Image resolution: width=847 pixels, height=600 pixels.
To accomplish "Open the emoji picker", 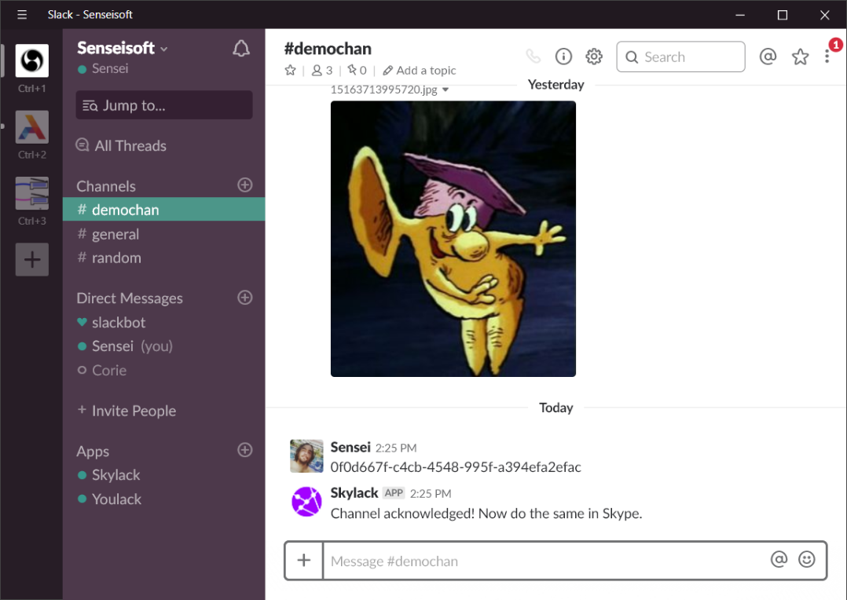I will [x=806, y=559].
